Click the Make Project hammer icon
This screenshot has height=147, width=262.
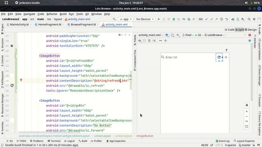[x=114, y=19]
